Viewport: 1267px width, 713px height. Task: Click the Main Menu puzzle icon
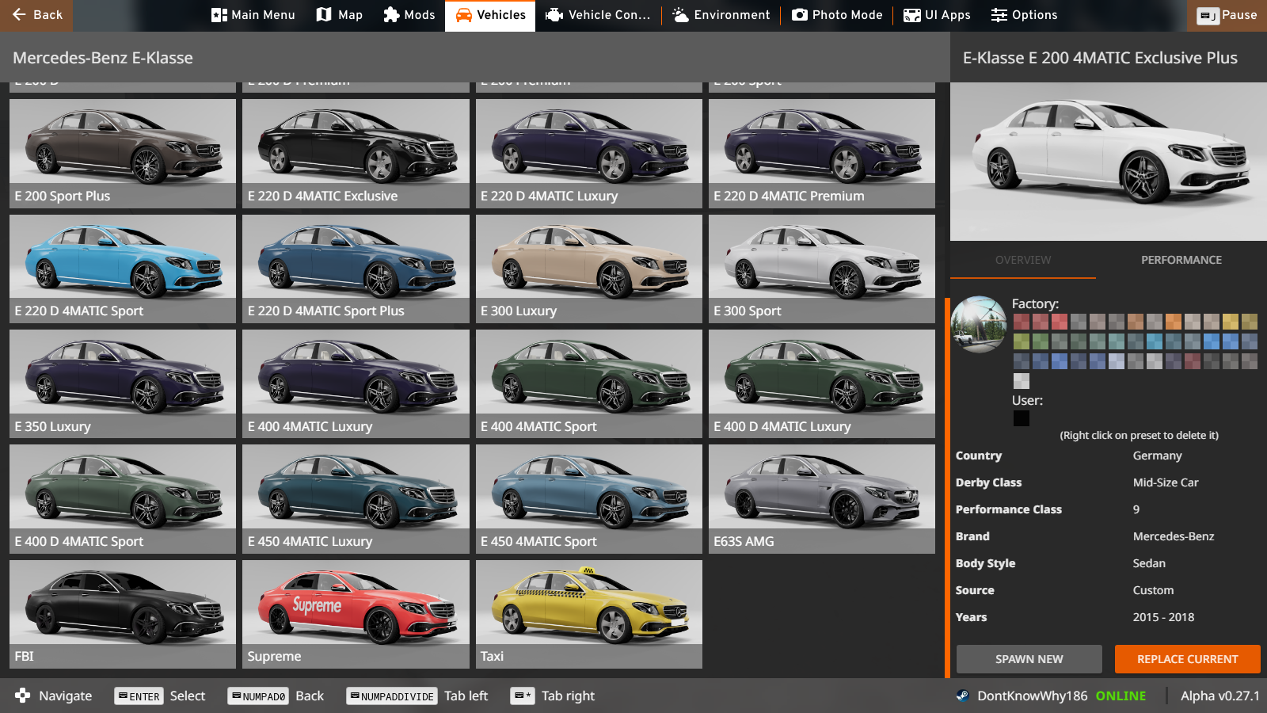click(x=219, y=15)
